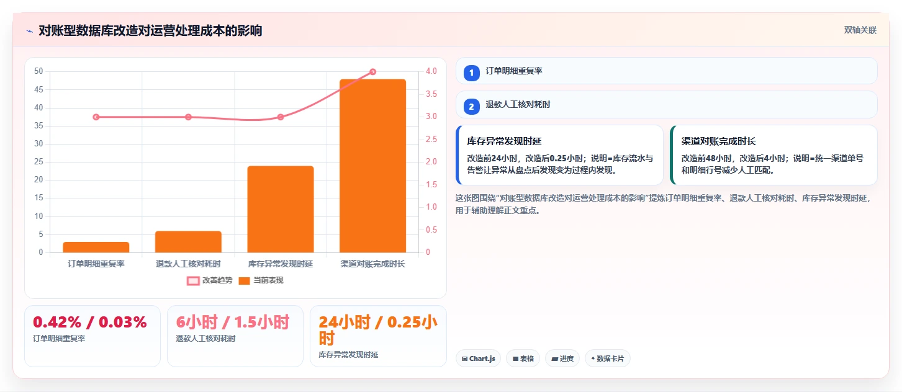
Task: Click the 数据卡片 tag
Action: point(608,359)
